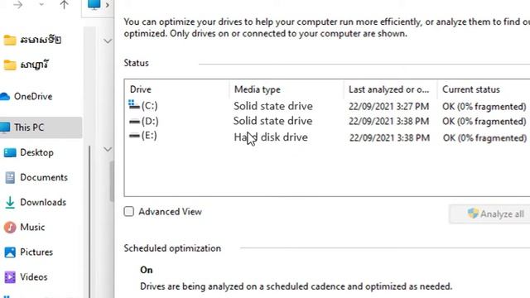The image size is (530, 298).
Task: Expand the address bar chevron after PC icon
Action: point(107,5)
